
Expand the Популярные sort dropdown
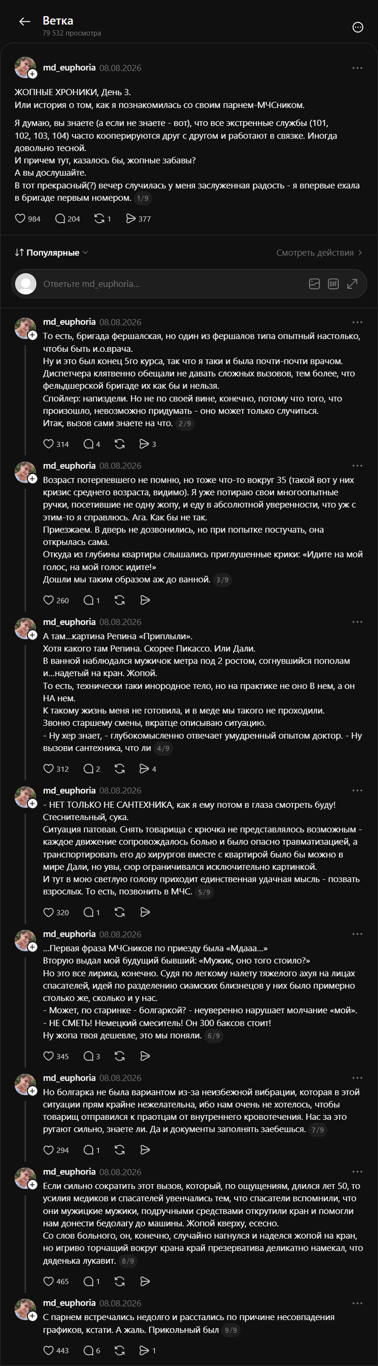click(x=51, y=253)
